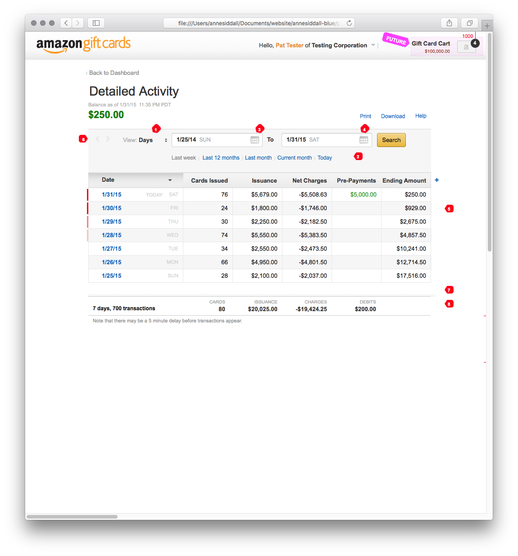Click the $250.00 balance amount
The height and width of the screenshot is (556, 518).
pyautogui.click(x=106, y=115)
